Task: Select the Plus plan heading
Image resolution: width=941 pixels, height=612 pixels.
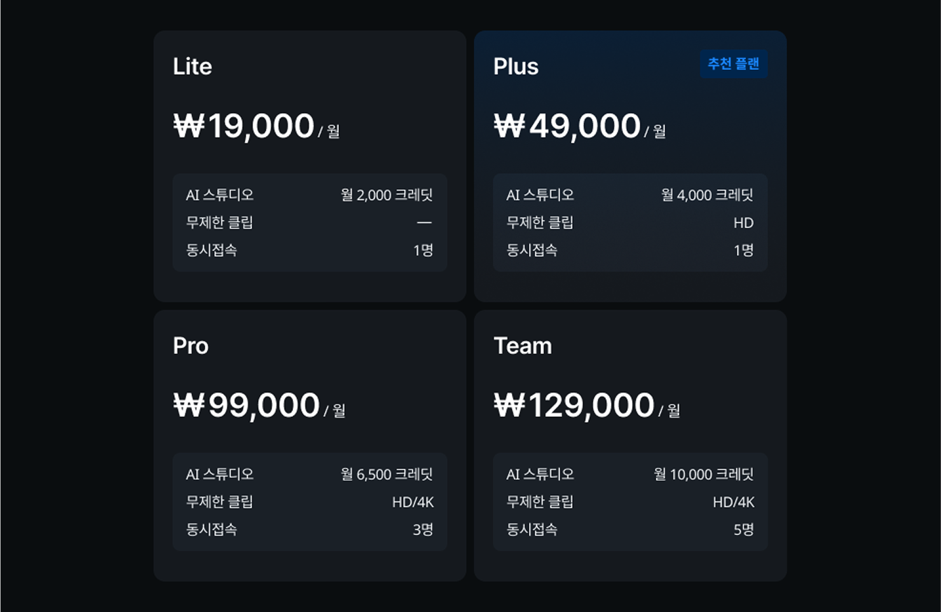Action: [x=516, y=67]
